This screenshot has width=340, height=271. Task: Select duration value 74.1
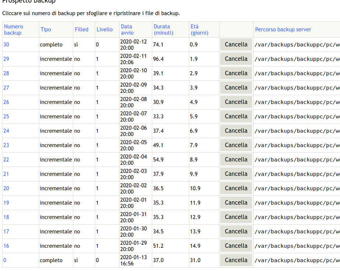tap(158, 45)
